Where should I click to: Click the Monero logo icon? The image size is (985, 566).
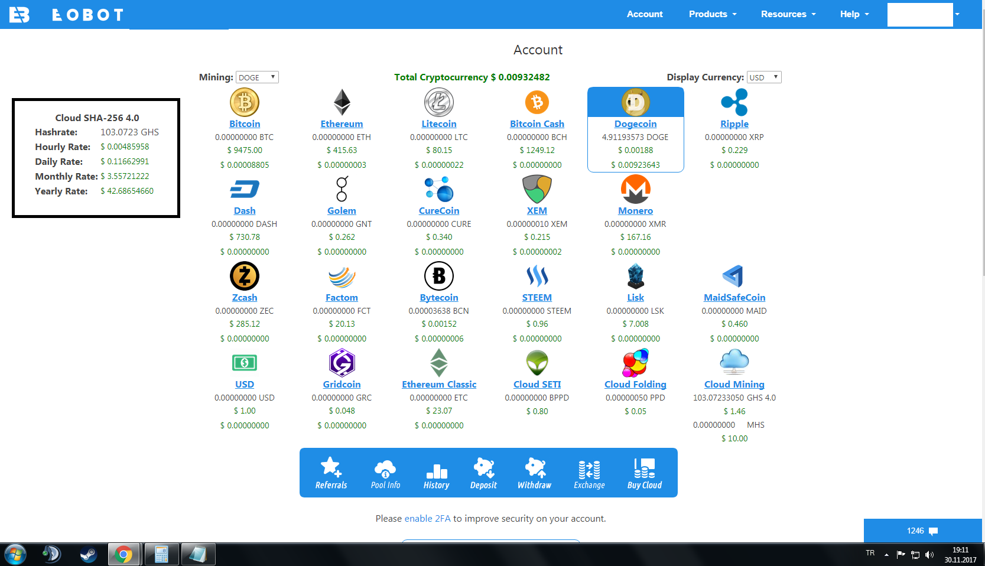click(x=636, y=189)
